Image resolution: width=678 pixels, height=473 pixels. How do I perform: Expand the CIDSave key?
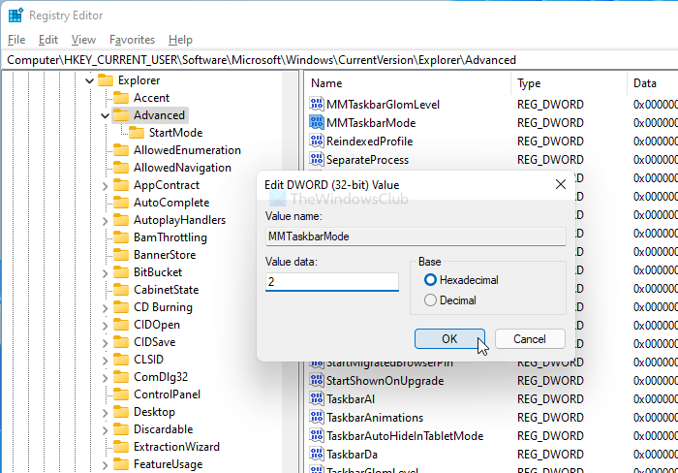(x=105, y=343)
